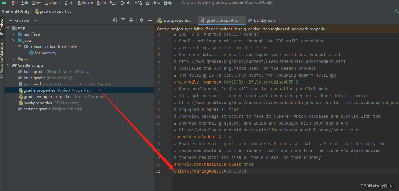Click the Gradle project sync failed banner
The height and width of the screenshot is (191, 399).
click(277, 29)
